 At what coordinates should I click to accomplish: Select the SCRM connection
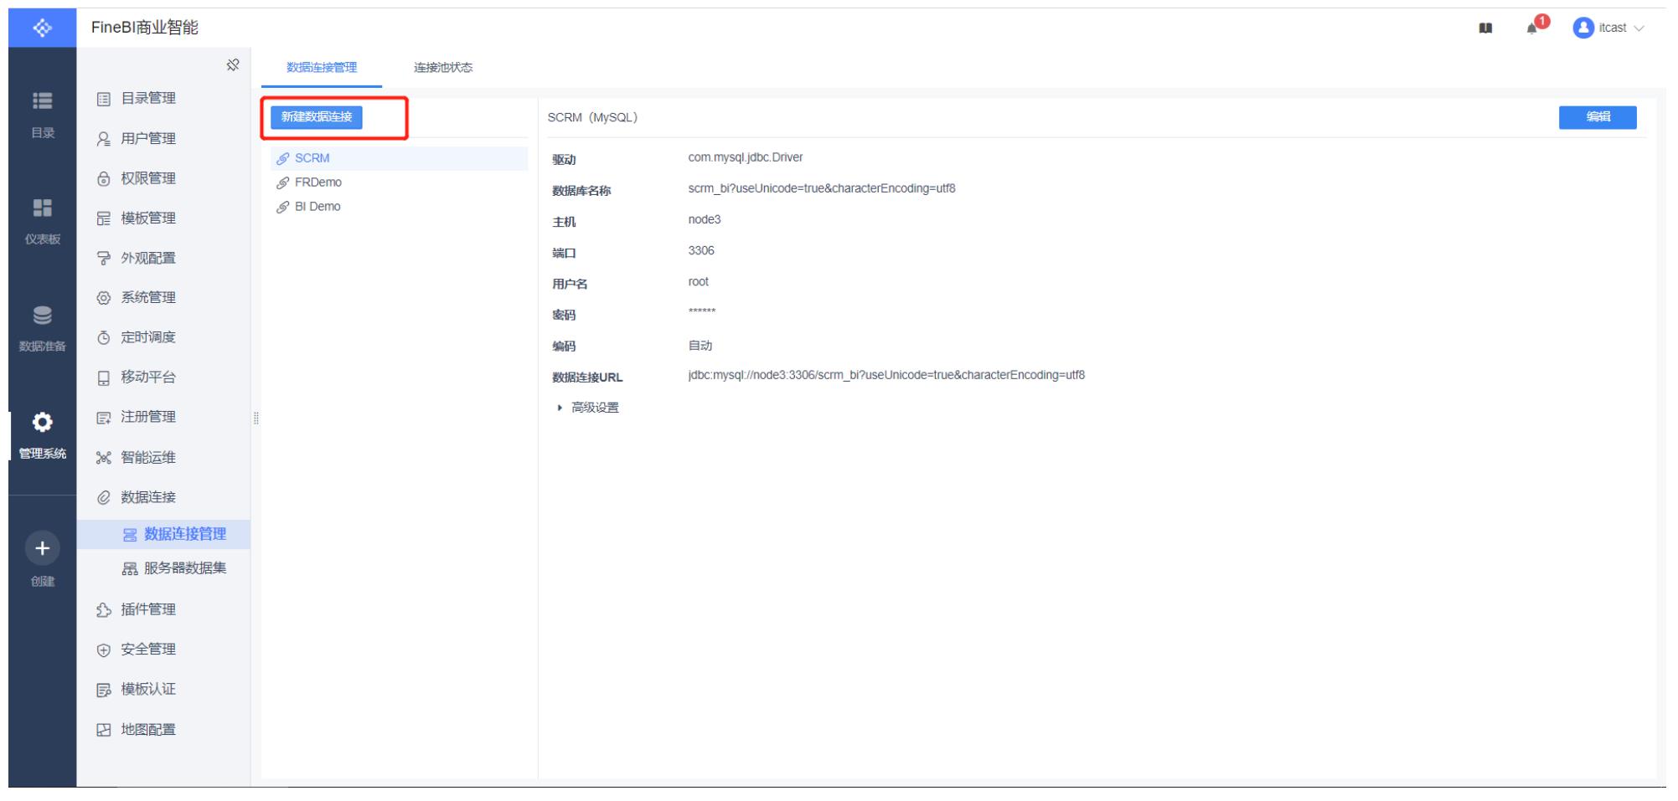point(399,158)
